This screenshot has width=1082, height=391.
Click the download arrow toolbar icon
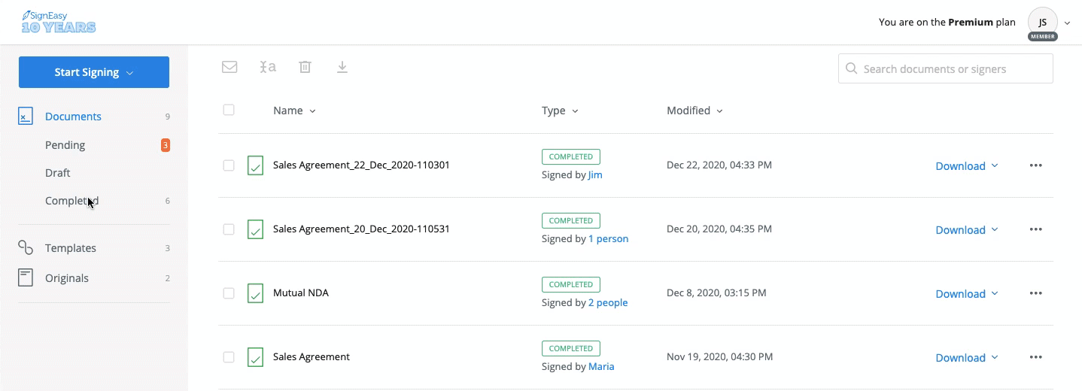[342, 67]
